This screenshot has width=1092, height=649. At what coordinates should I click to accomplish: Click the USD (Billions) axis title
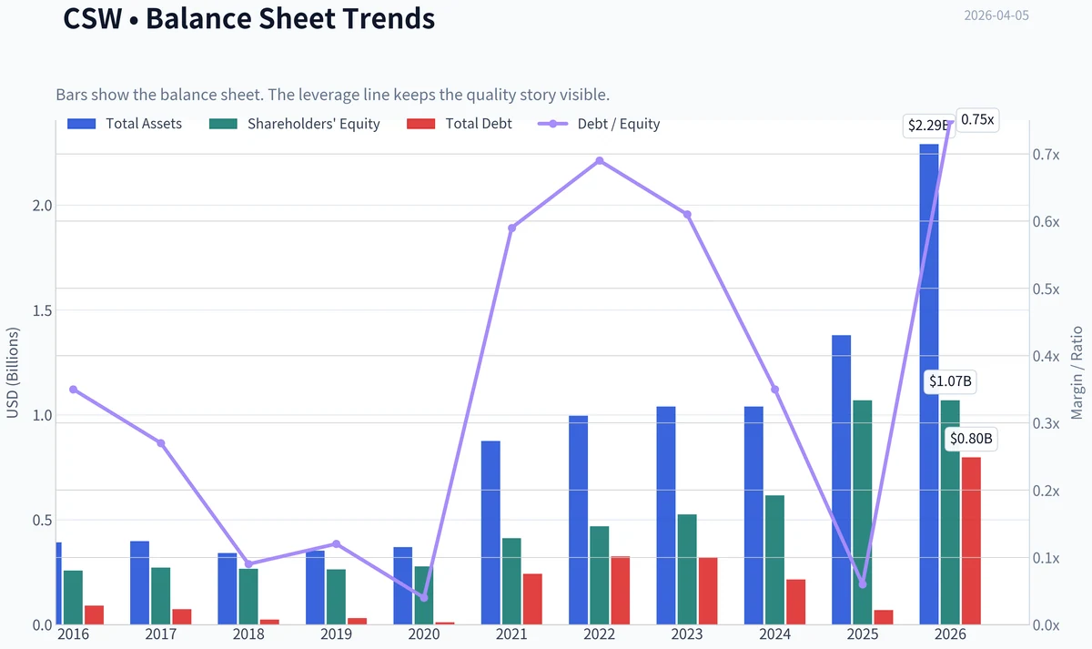pyautogui.click(x=13, y=374)
